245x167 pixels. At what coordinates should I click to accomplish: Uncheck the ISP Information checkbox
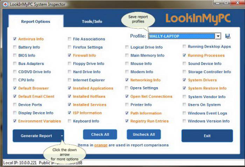pyautogui.click(x=69, y=113)
